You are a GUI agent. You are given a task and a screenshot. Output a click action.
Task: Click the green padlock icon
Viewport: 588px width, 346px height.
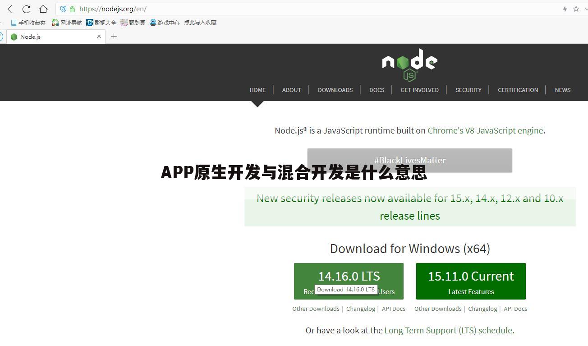tap(72, 9)
